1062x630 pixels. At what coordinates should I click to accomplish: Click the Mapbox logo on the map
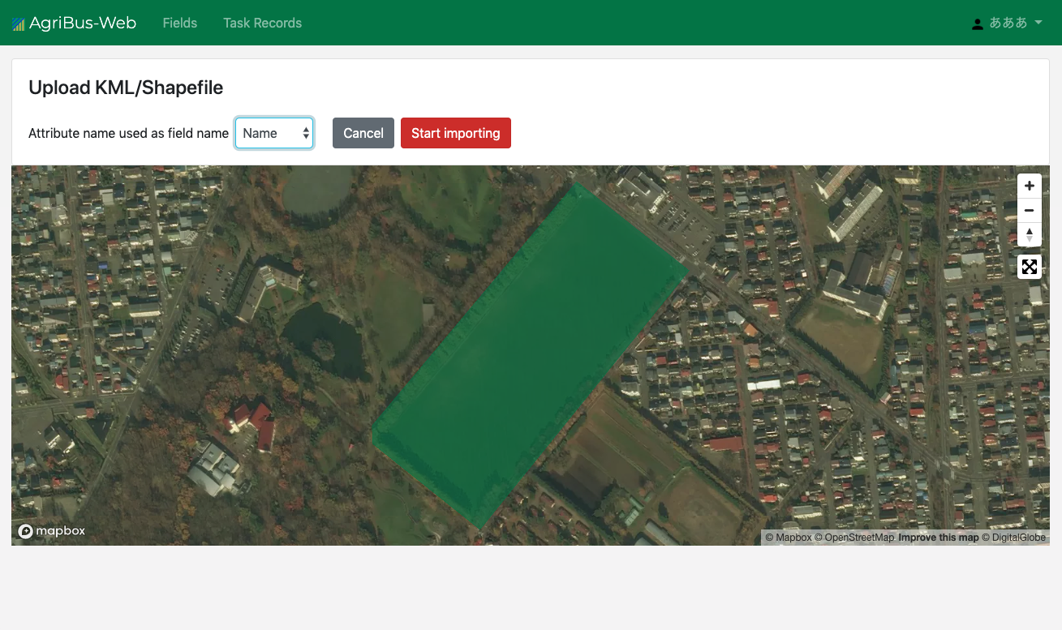[x=51, y=531]
